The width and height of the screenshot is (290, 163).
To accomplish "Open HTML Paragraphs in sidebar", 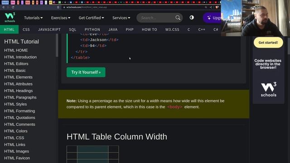I will click(x=20, y=97).
